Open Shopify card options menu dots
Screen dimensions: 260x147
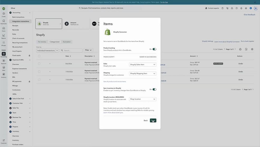(x=60, y=24)
